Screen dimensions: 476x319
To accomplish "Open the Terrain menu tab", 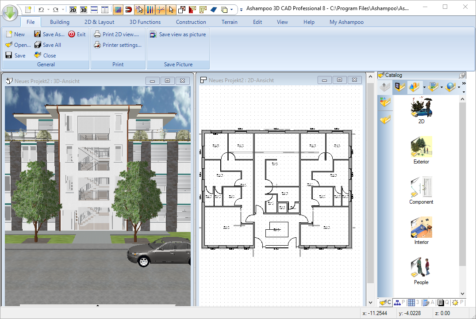I will coord(229,22).
